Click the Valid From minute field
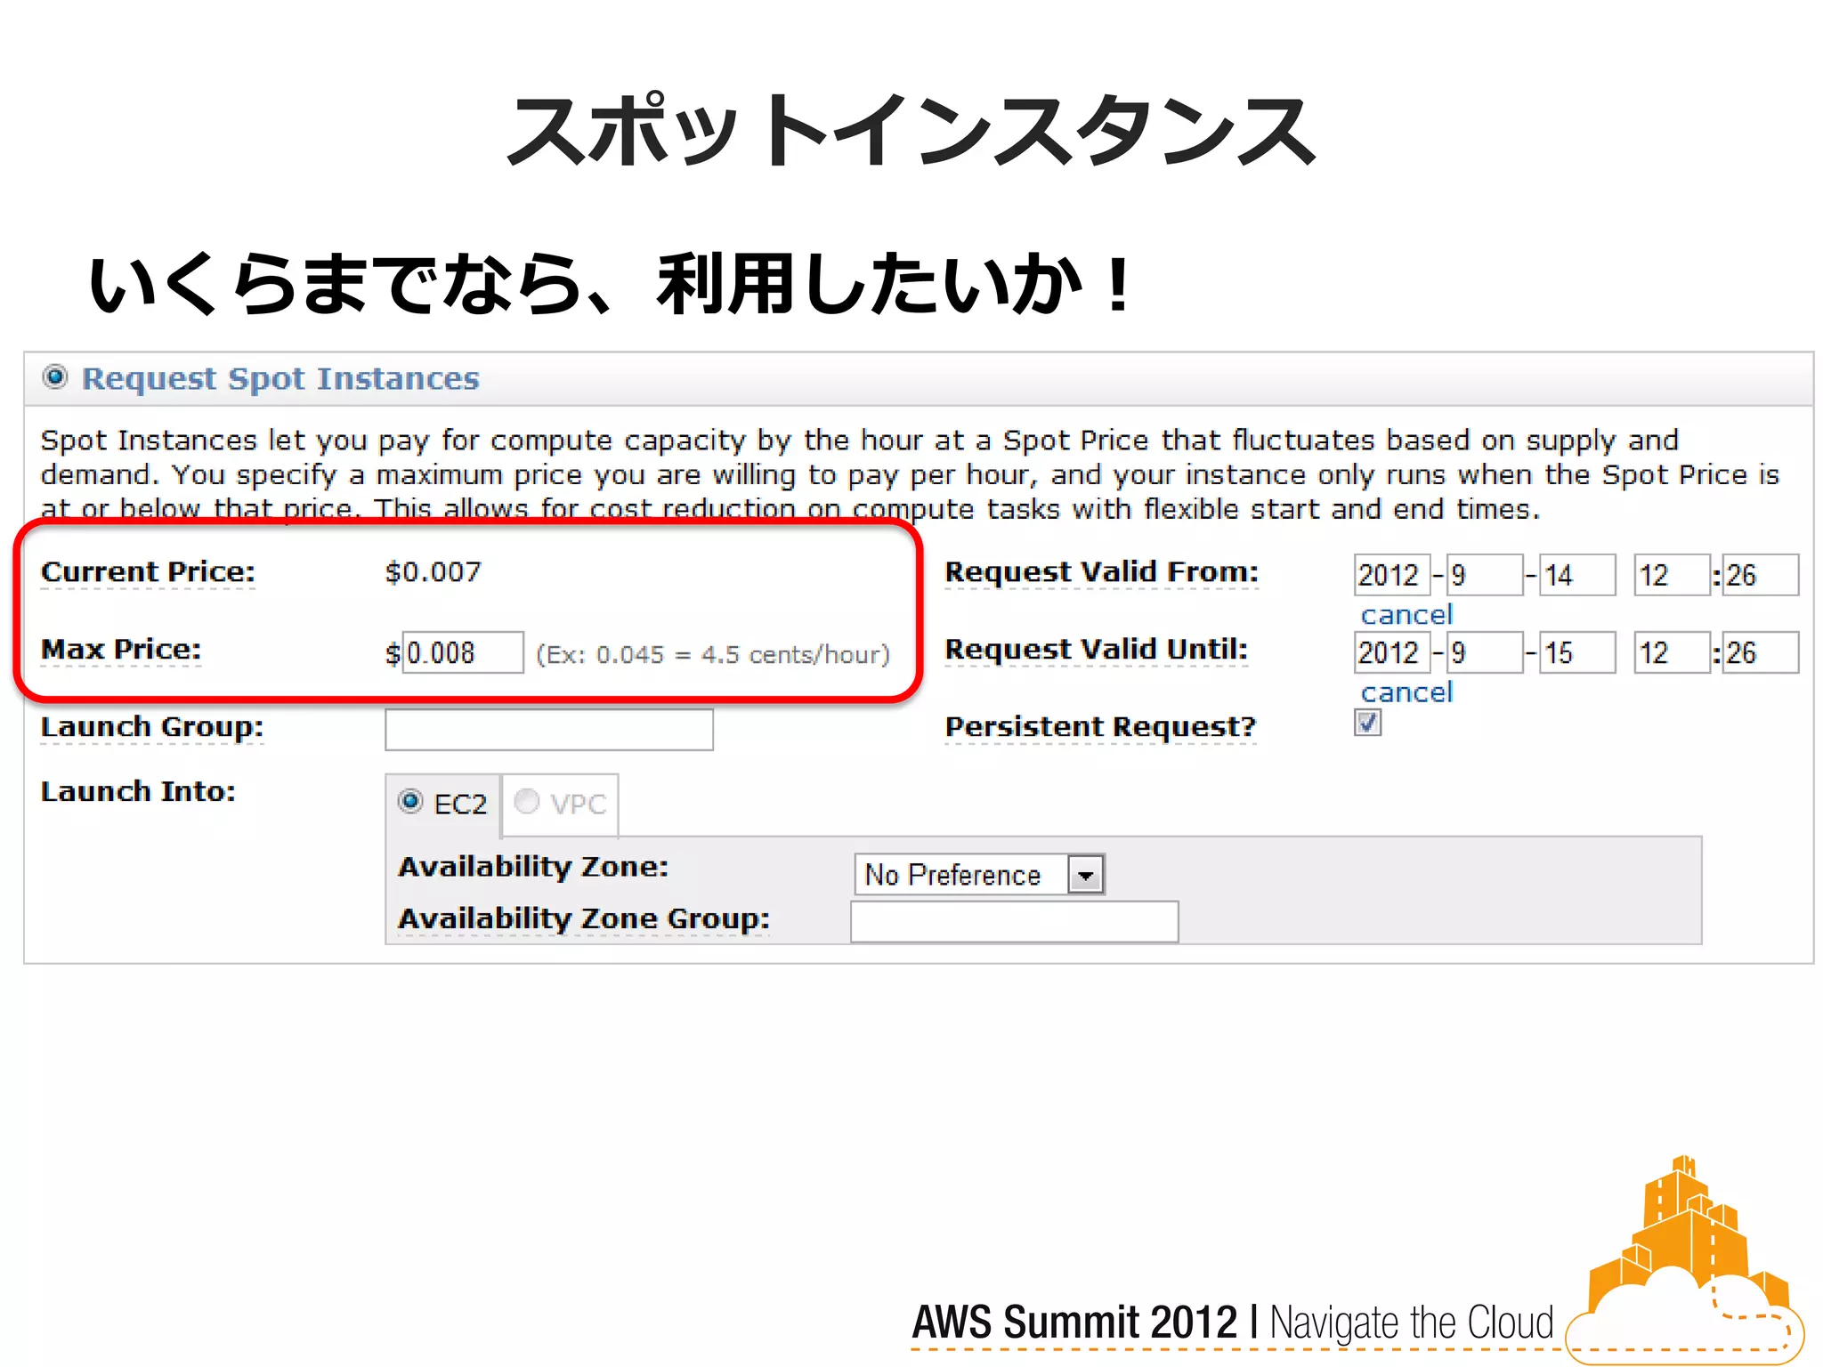 1761,575
